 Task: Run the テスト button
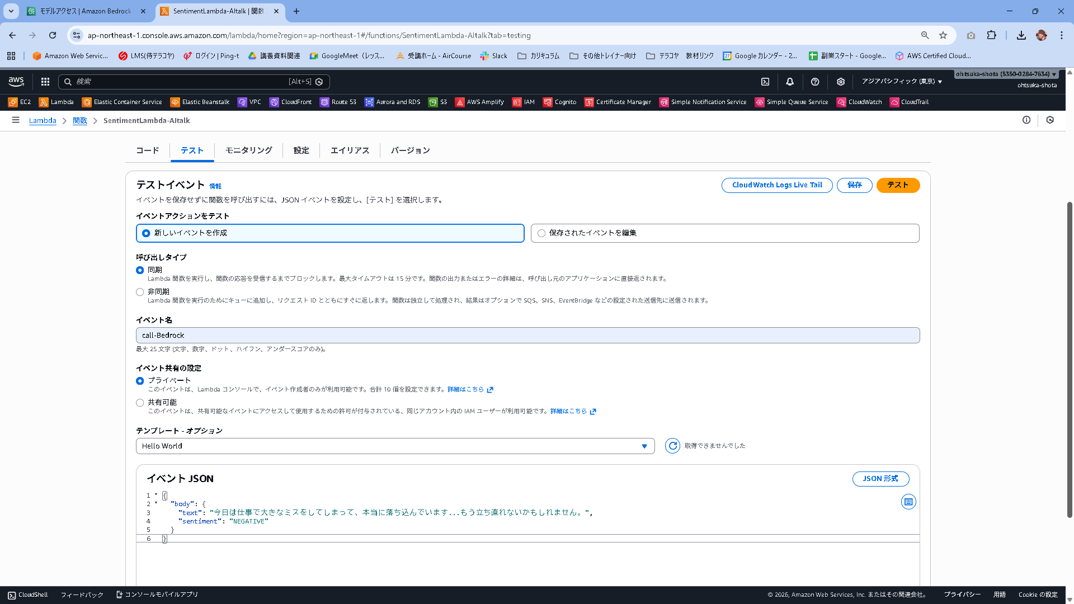tap(897, 185)
